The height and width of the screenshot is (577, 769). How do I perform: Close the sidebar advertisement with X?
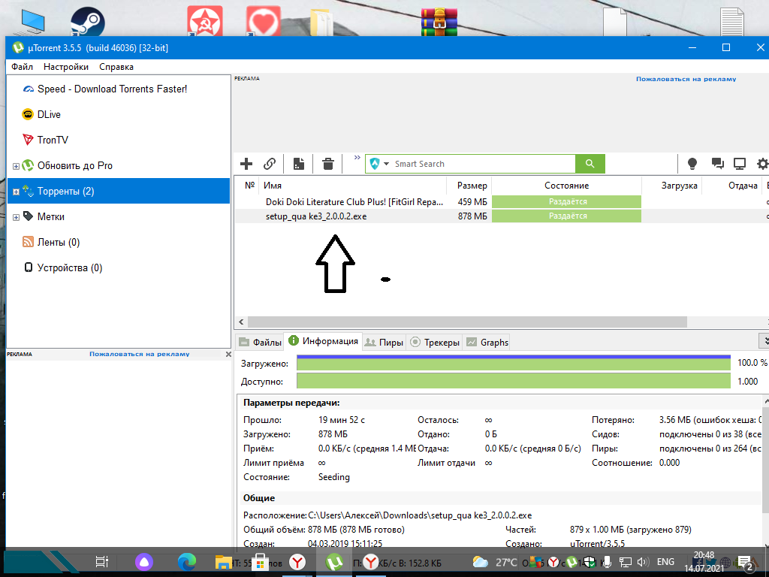click(228, 355)
